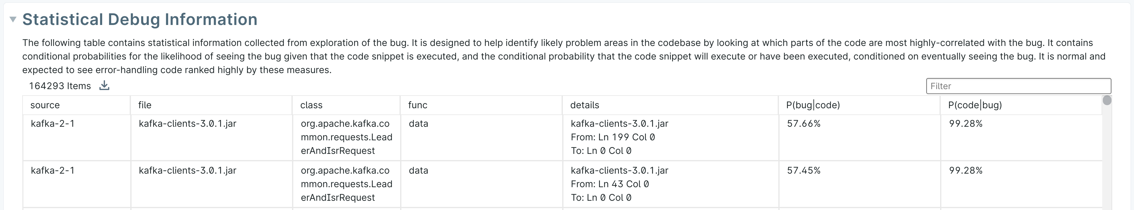Grab the table's vertical scrollbar thumb
1134x210 pixels.
(x=1107, y=101)
